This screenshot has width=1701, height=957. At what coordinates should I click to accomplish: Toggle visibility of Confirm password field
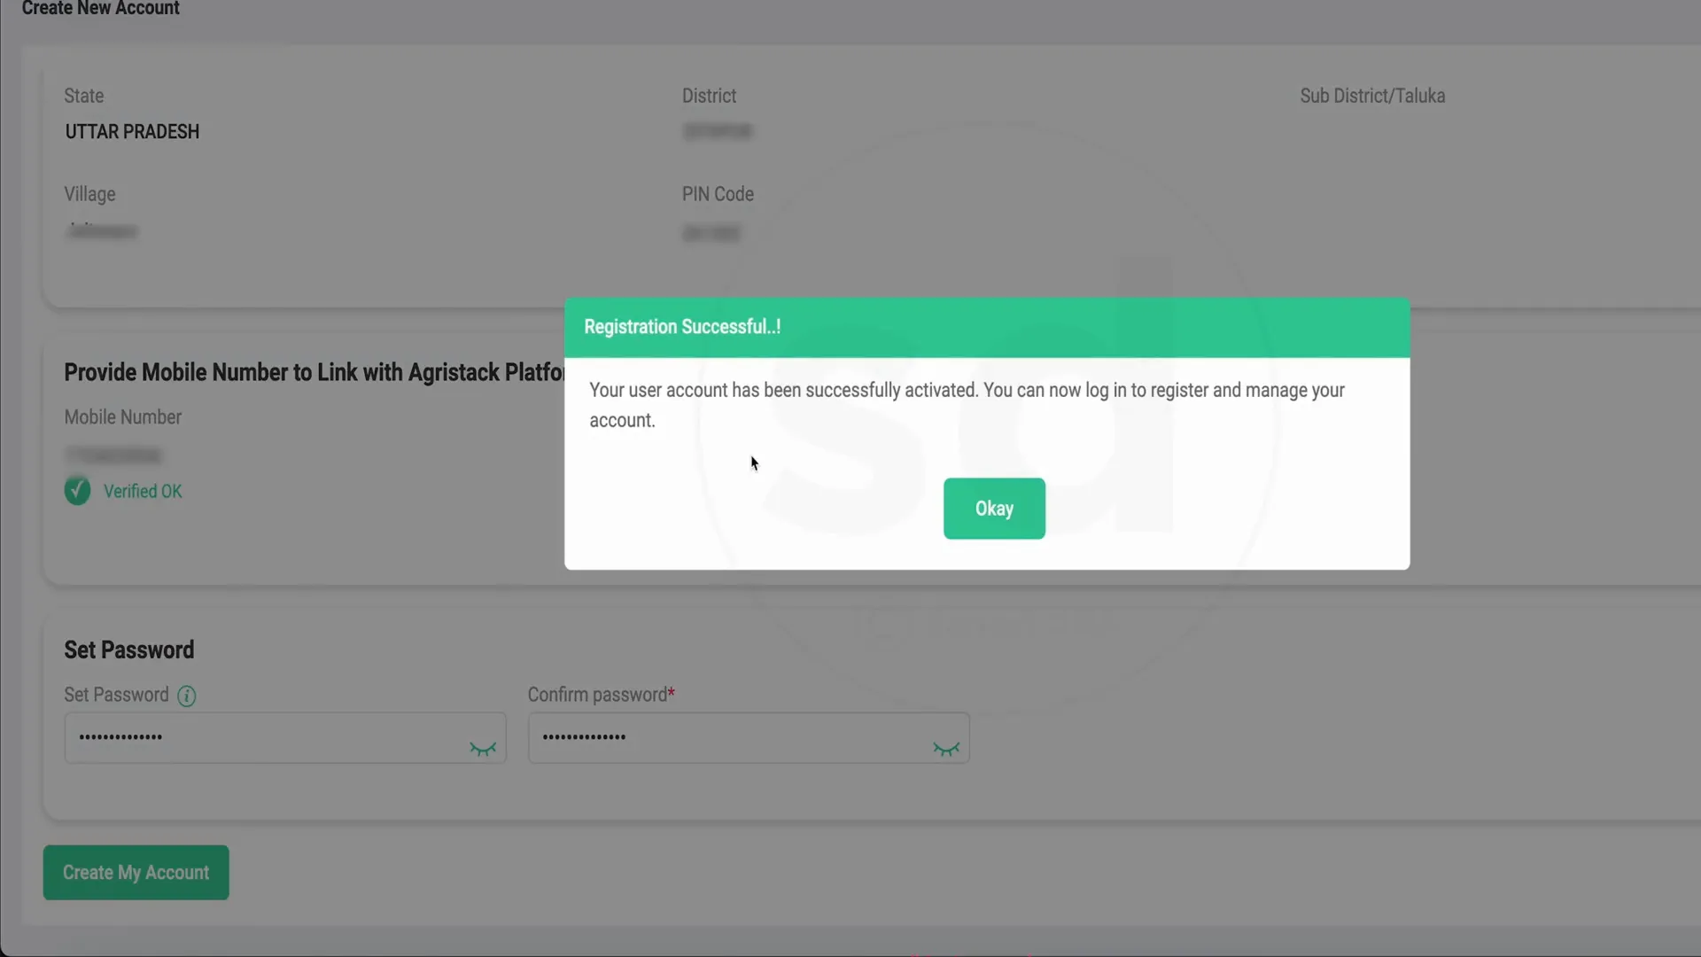pos(946,749)
